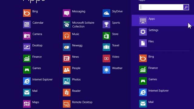
Task: Launch the Reader app icon
Action: click(67, 92)
